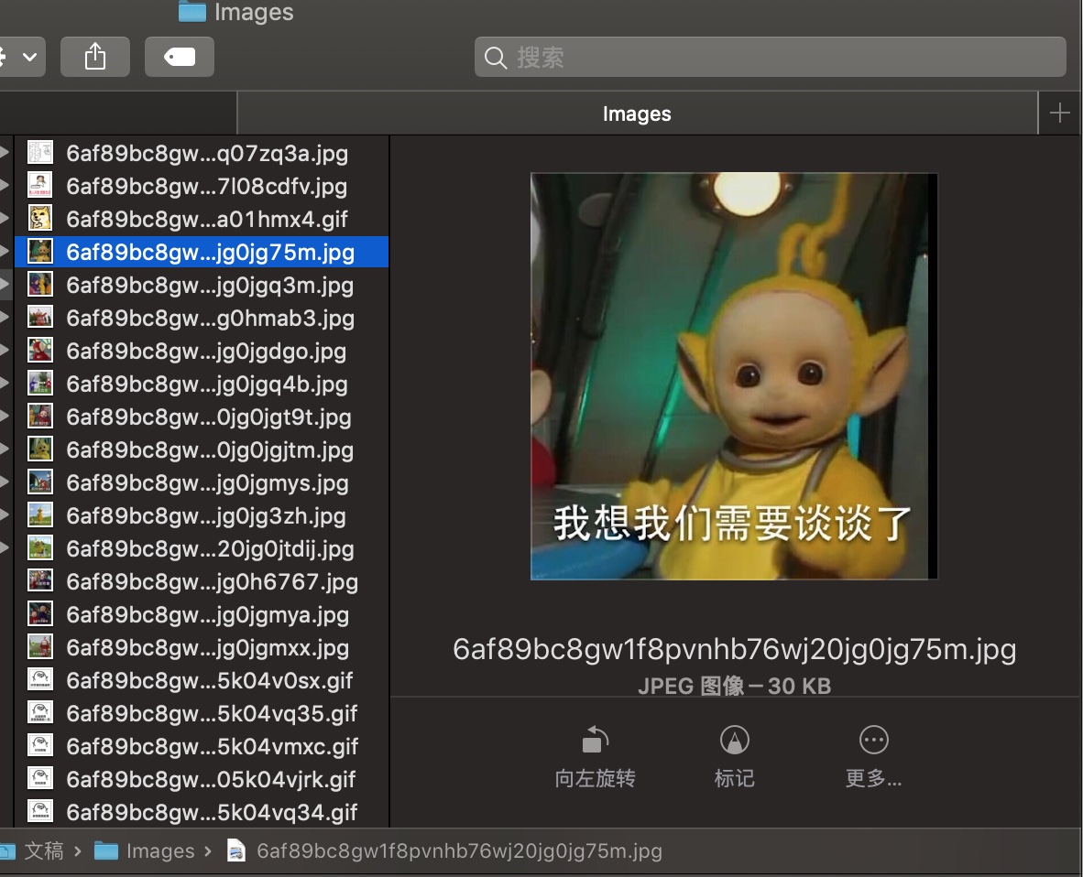
Task: Click thumbnail icon of 7l08cdfv.jpg
Action: point(40,186)
